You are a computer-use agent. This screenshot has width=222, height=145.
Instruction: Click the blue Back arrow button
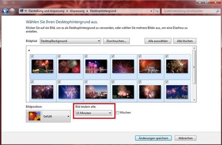5,11
